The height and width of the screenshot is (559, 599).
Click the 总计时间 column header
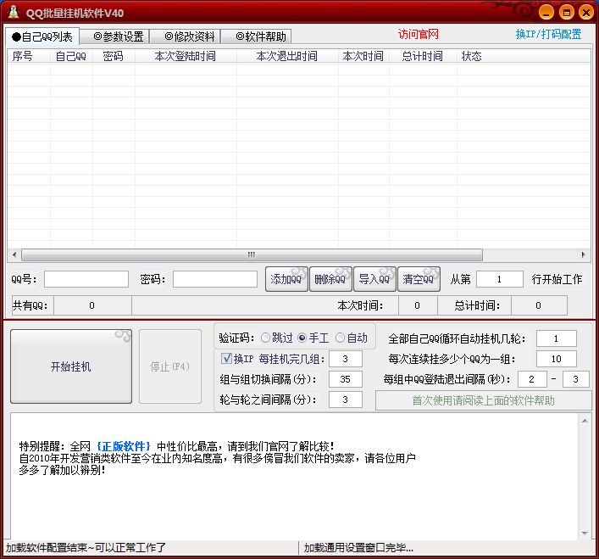(423, 56)
